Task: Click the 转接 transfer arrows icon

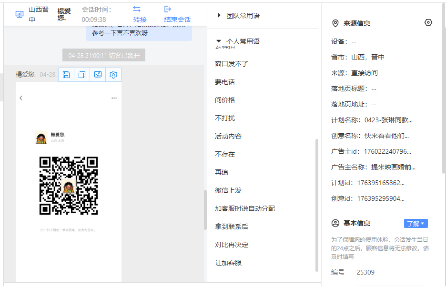Action: click(137, 9)
